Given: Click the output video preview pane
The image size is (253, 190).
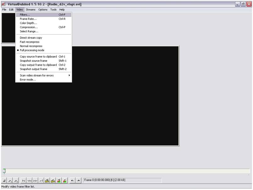Looking at the screenshot, I should click(90, 96).
